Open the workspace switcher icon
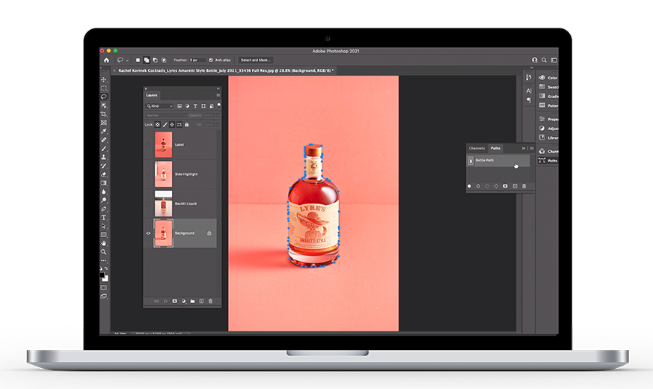 pos(554,61)
